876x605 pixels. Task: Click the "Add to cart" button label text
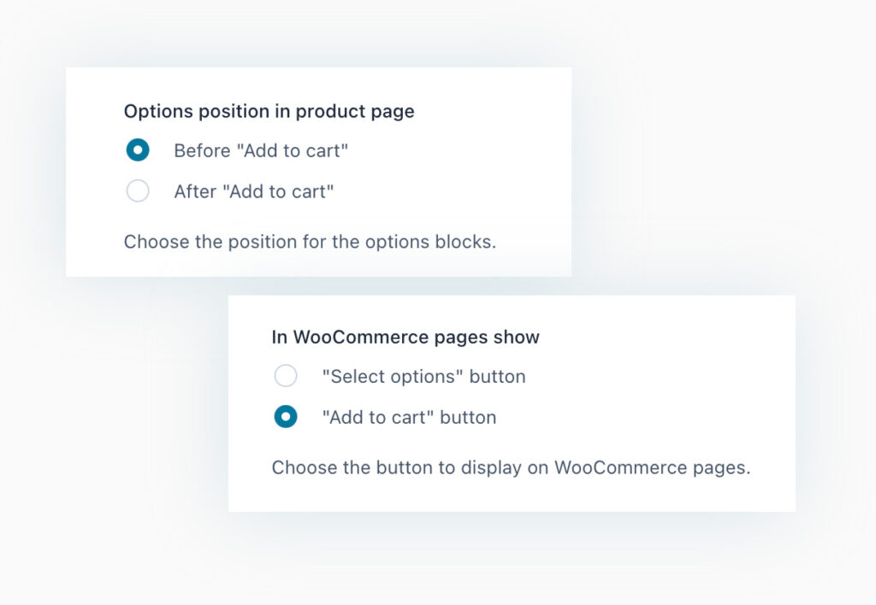[409, 418]
